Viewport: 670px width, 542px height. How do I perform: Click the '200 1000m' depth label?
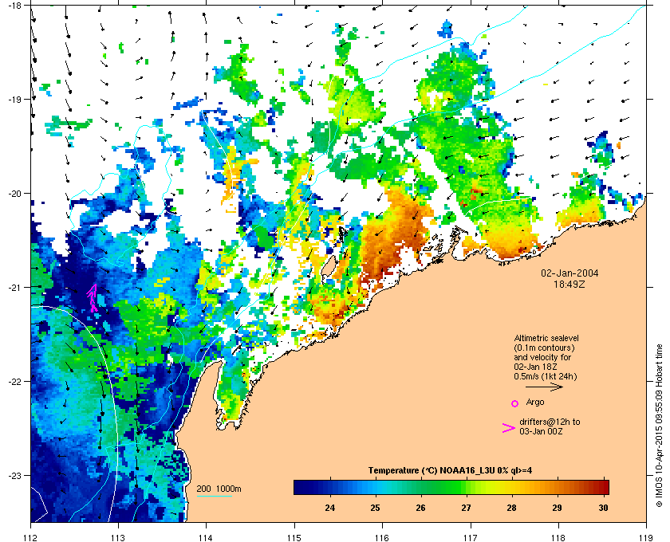coord(219,489)
